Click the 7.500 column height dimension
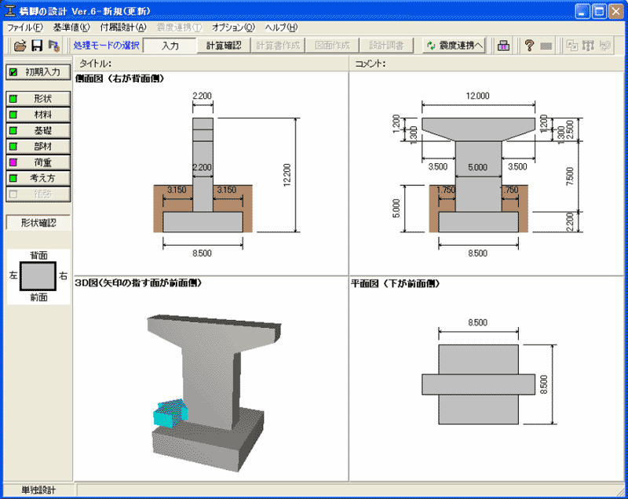This screenshot has height=499, width=628. [571, 176]
